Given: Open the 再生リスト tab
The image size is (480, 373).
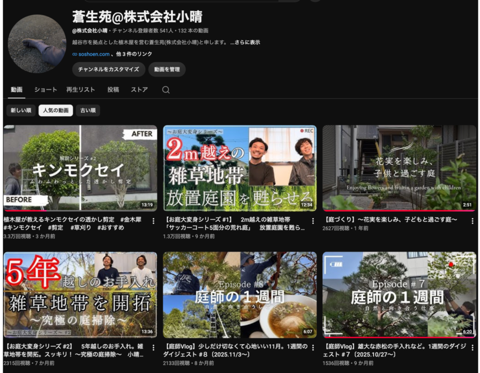Looking at the screenshot, I should (x=81, y=90).
